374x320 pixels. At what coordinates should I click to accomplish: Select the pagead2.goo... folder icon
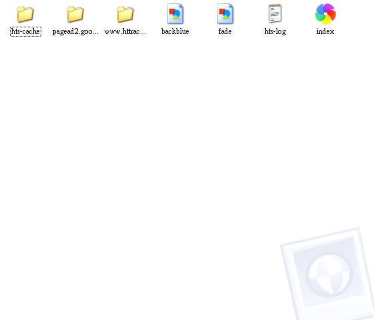(75, 14)
